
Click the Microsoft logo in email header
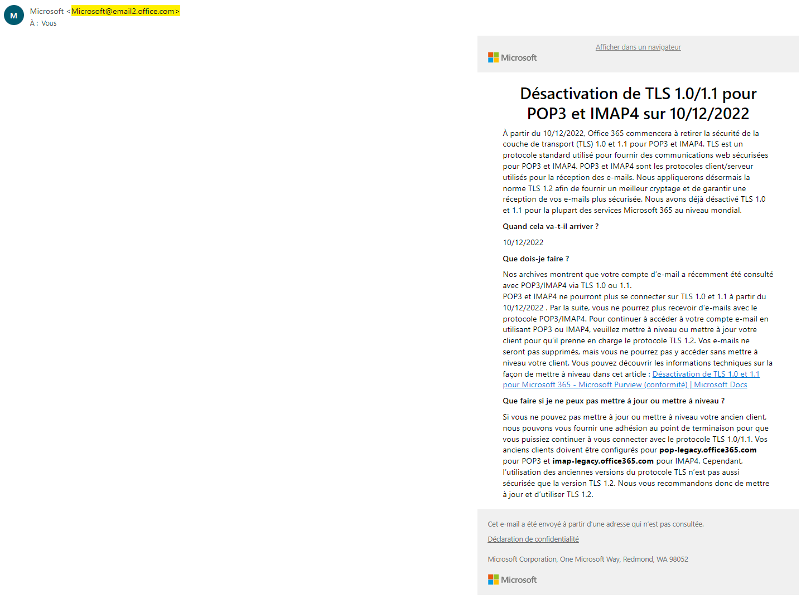pyautogui.click(x=512, y=57)
